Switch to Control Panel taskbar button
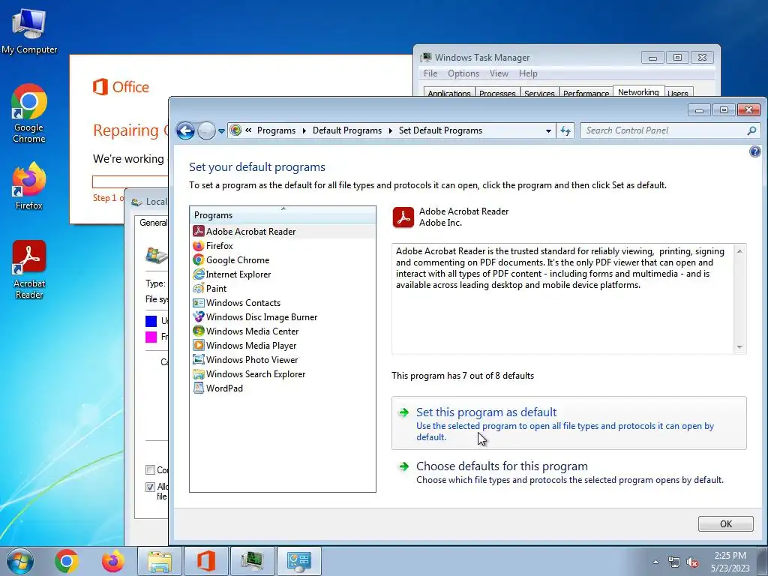Screen dimensions: 768x576 pos(299,561)
